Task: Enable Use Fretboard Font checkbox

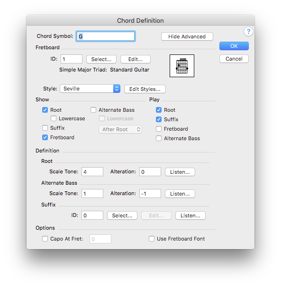Action: point(152,239)
